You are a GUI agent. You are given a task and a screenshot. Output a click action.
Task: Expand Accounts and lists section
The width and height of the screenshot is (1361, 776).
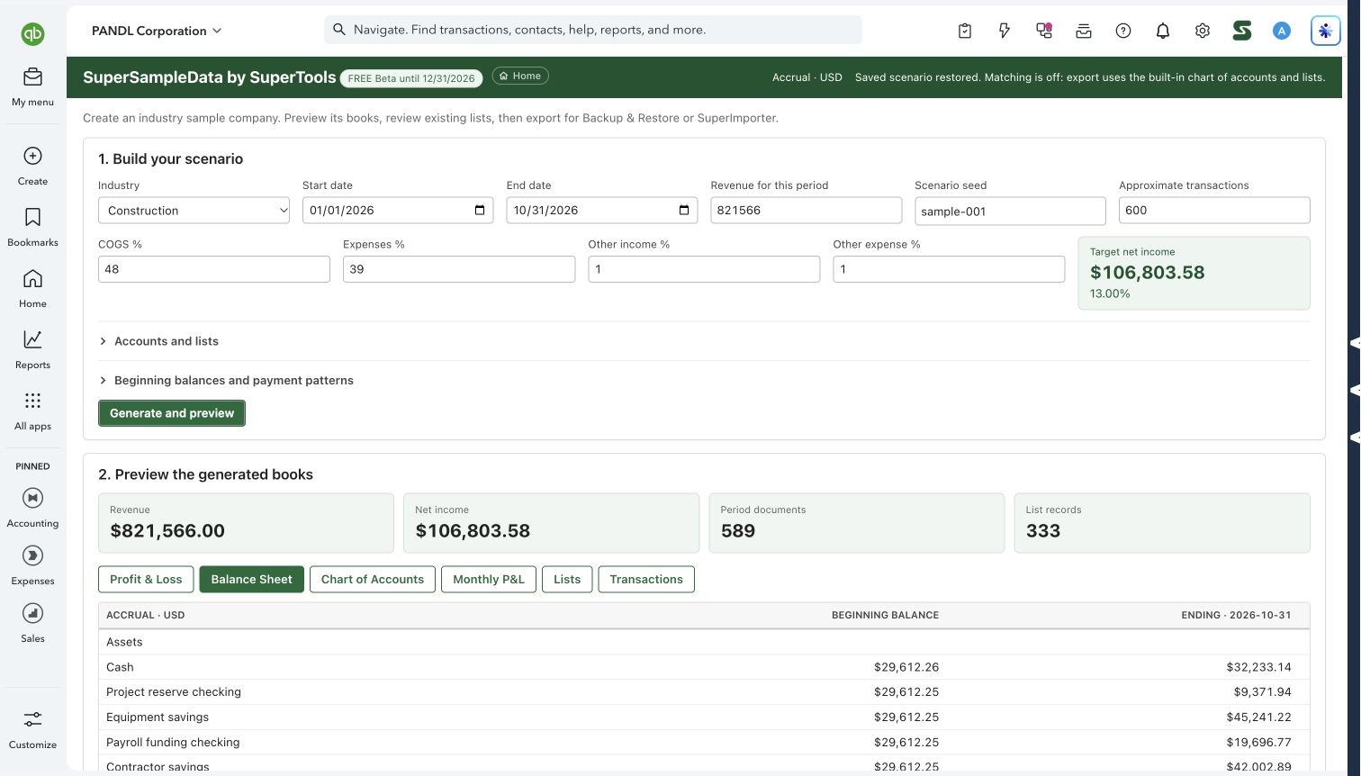click(x=158, y=341)
